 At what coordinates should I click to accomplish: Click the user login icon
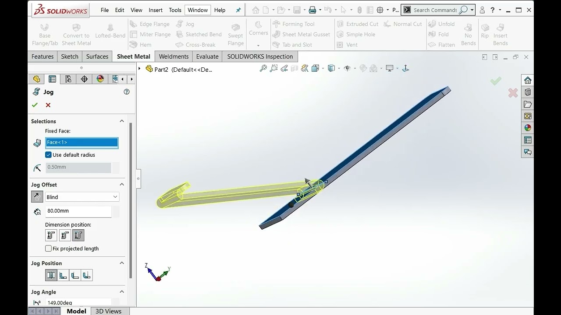pos(482,10)
